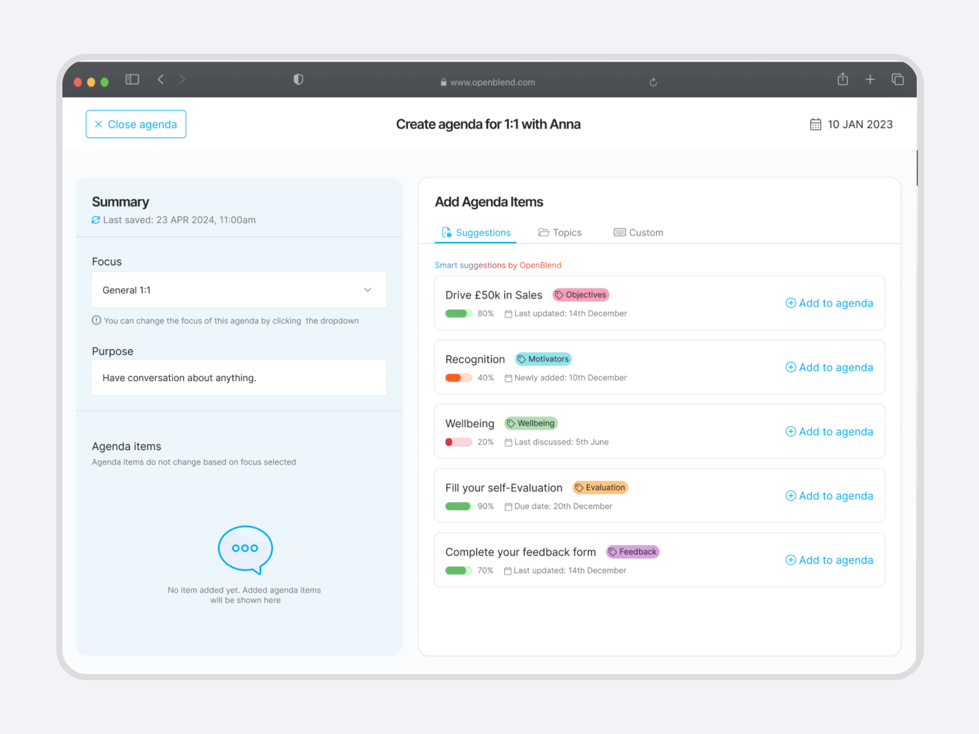Show the tab overview icon
979x734 pixels.
(x=897, y=80)
